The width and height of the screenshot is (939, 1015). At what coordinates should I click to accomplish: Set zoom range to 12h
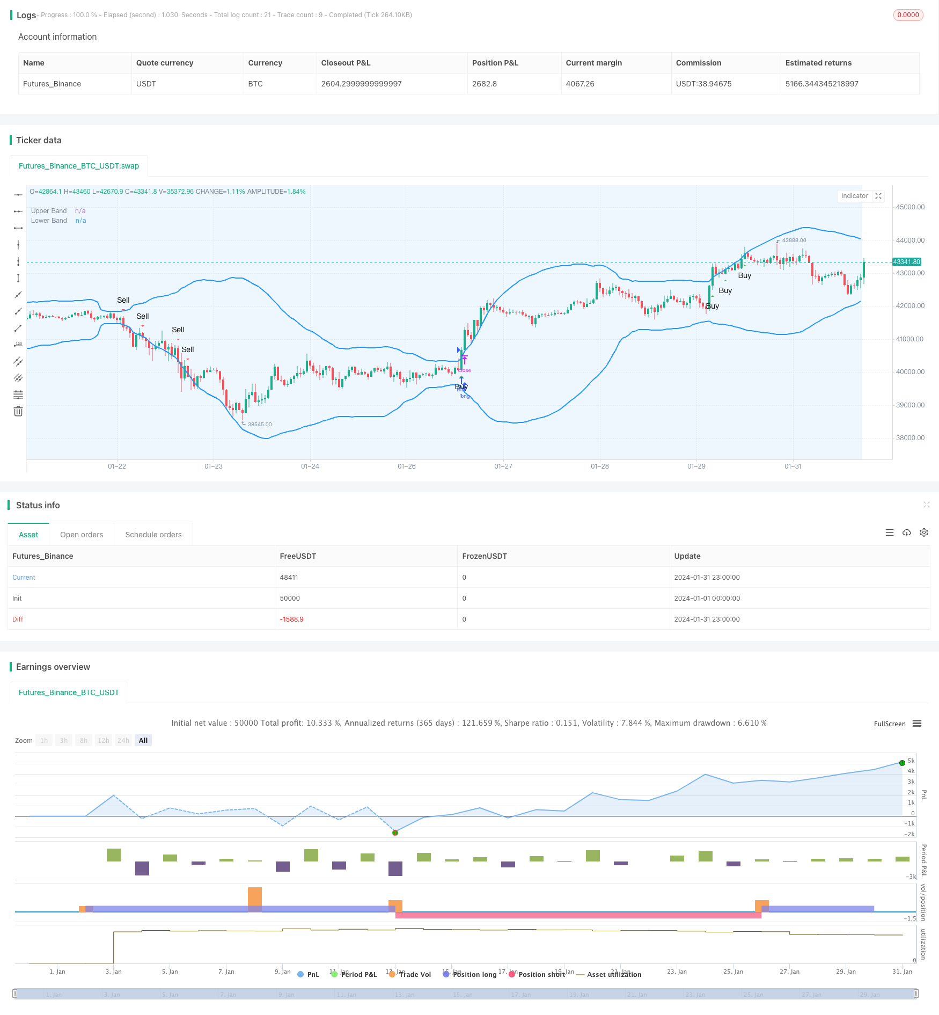point(104,740)
